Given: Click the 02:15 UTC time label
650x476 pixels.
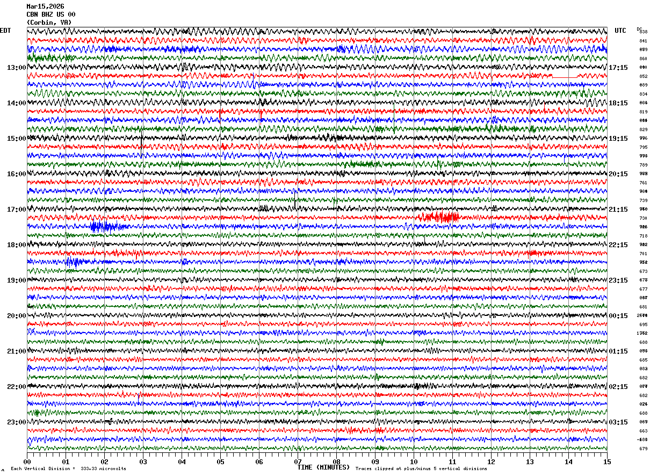Looking at the screenshot, I should click(618, 387).
